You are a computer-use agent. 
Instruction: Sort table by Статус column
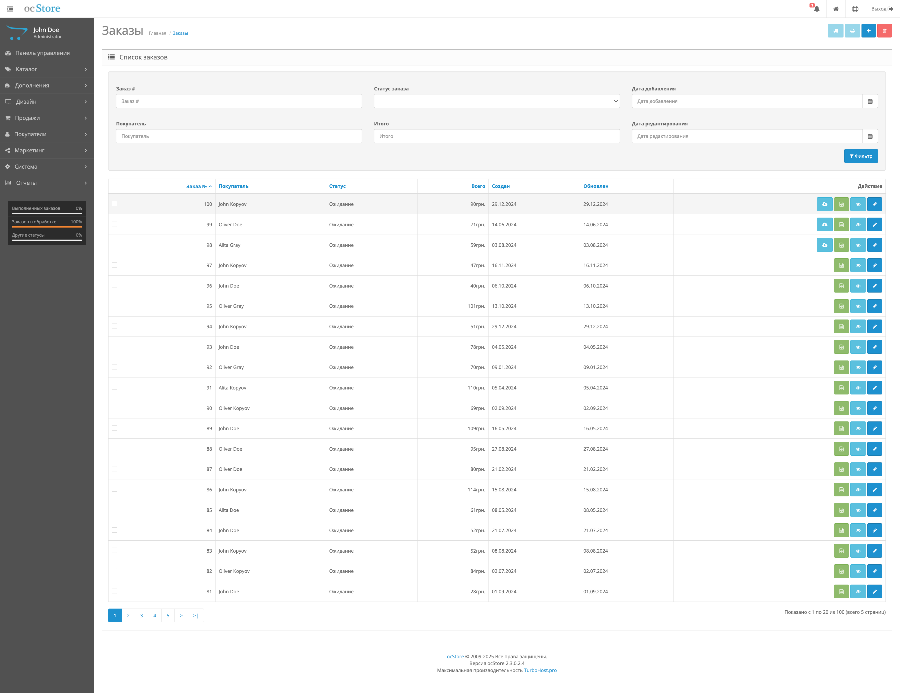coord(337,186)
